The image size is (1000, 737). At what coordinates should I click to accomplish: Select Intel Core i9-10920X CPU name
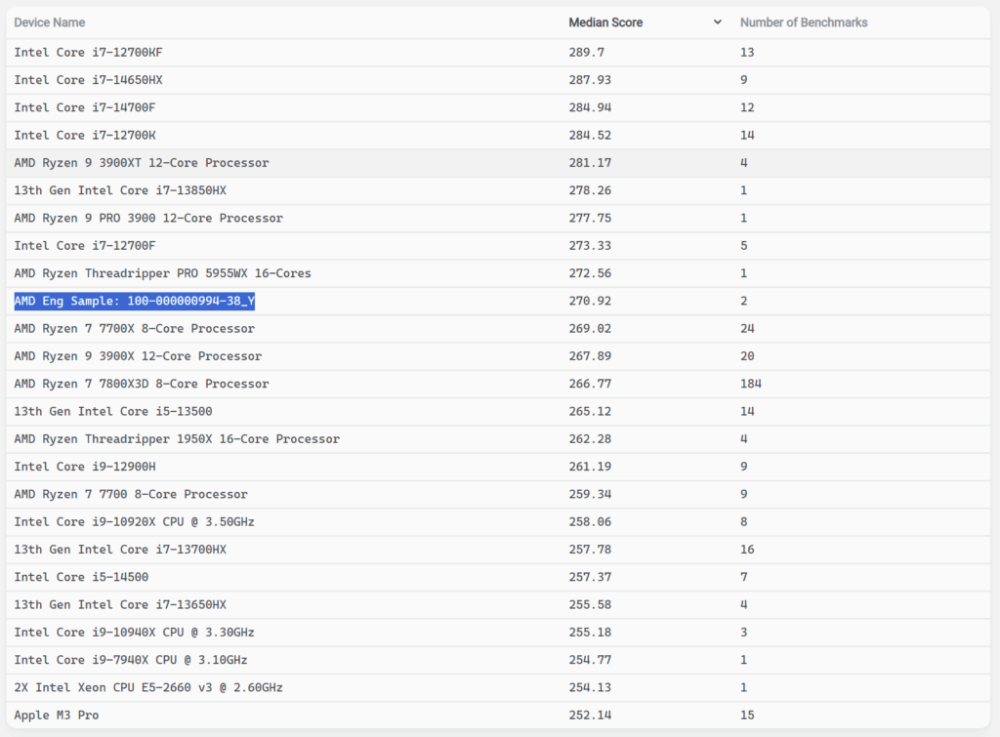[135, 521]
